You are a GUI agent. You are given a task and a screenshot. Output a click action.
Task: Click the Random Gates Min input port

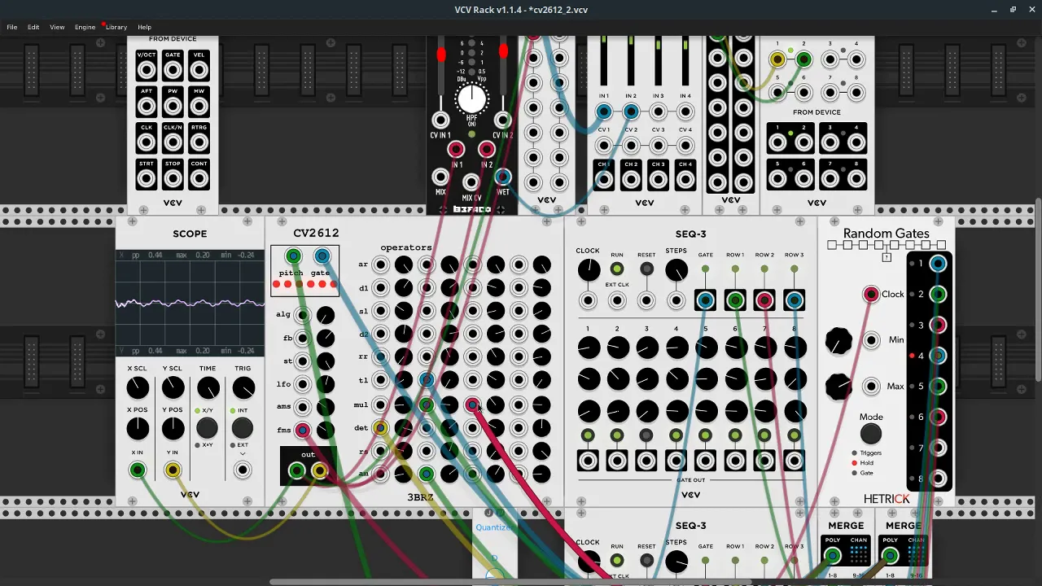tap(872, 339)
